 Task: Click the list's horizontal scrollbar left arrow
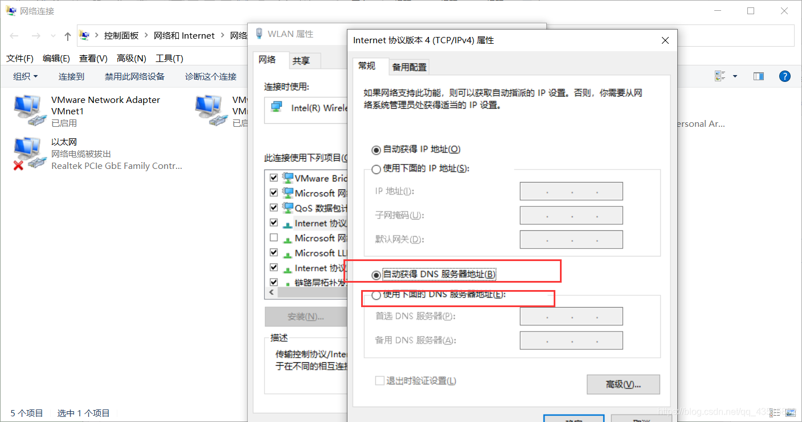tap(272, 292)
